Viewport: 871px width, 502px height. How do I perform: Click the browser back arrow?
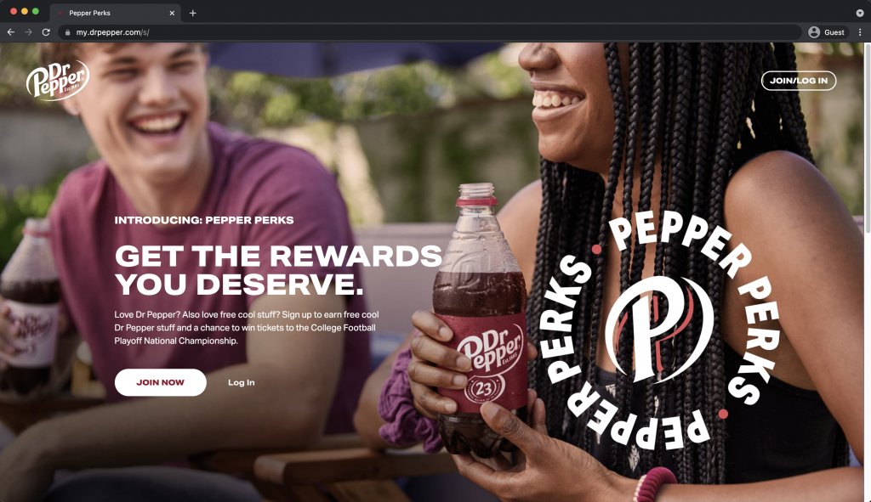click(10, 32)
